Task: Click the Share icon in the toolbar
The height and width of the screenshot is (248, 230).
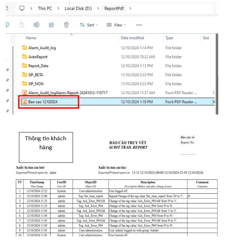Action: [51, 25]
